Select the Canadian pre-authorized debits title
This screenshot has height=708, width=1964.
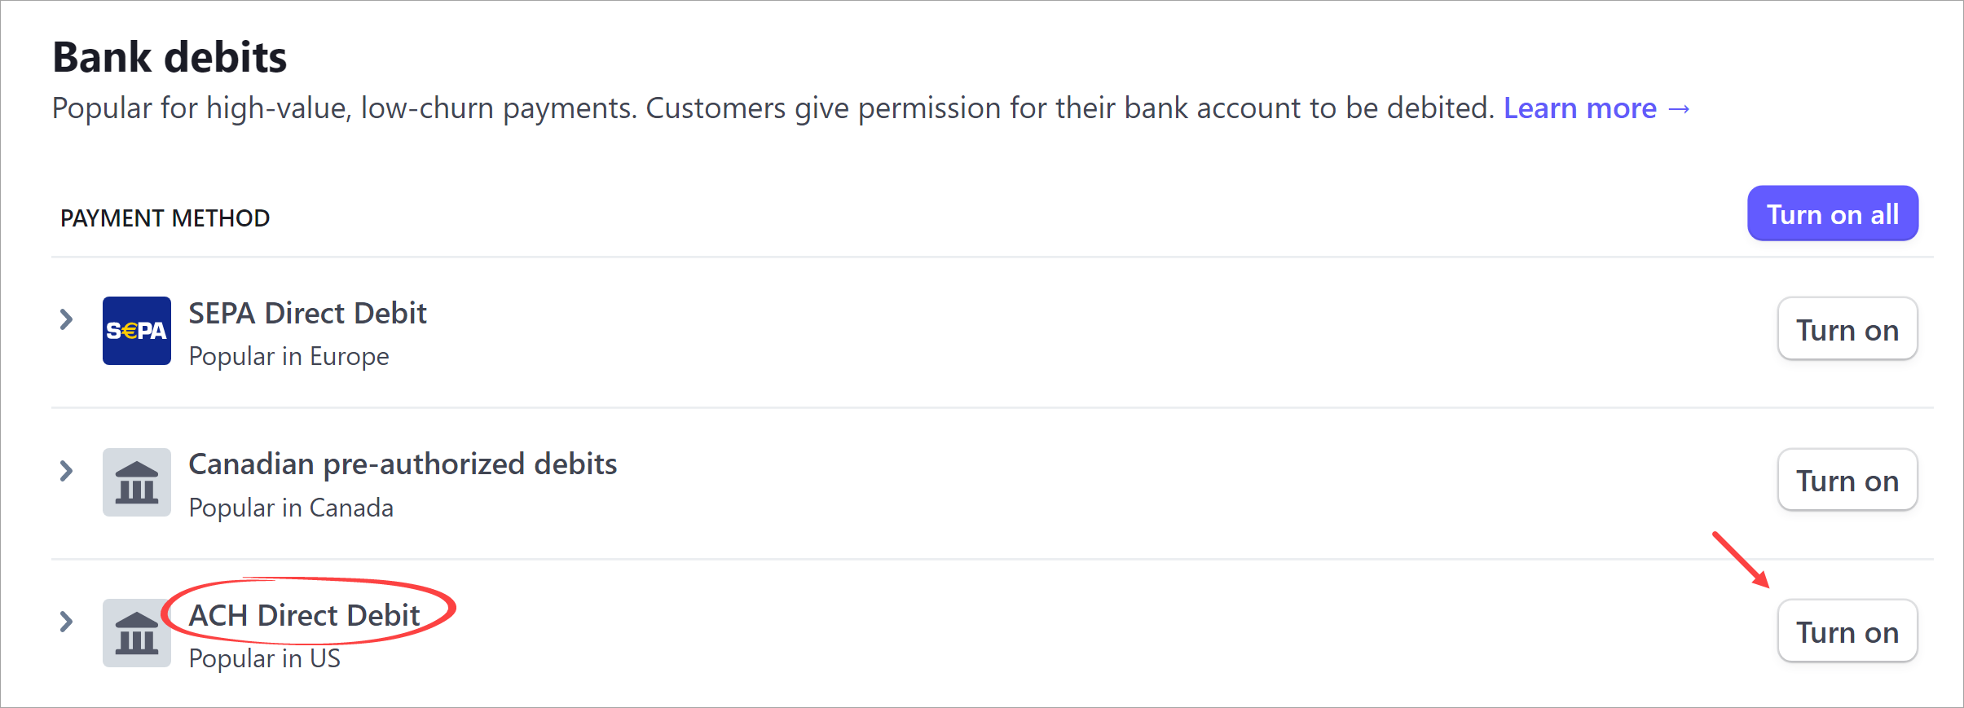pyautogui.click(x=403, y=464)
